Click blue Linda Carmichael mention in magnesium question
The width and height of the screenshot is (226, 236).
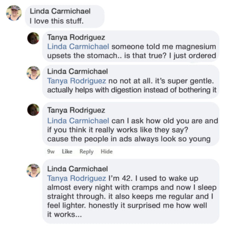click(x=78, y=47)
